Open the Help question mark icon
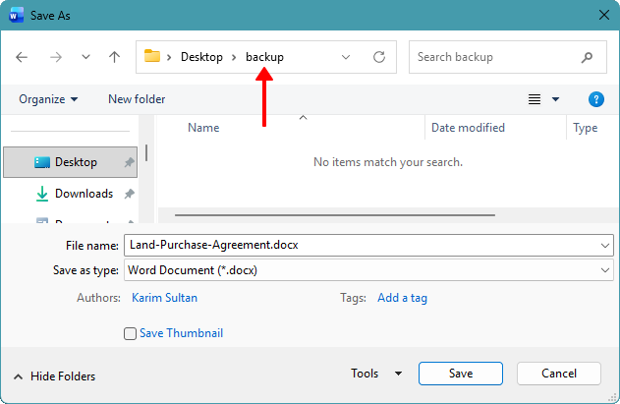This screenshot has height=404, width=620. coord(595,99)
